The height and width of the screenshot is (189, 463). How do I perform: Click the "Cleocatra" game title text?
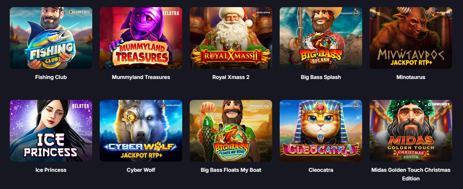(321, 170)
